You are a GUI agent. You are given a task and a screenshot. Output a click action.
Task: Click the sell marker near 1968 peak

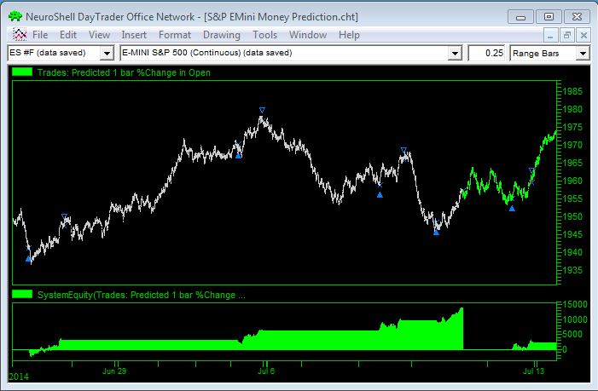(404, 150)
